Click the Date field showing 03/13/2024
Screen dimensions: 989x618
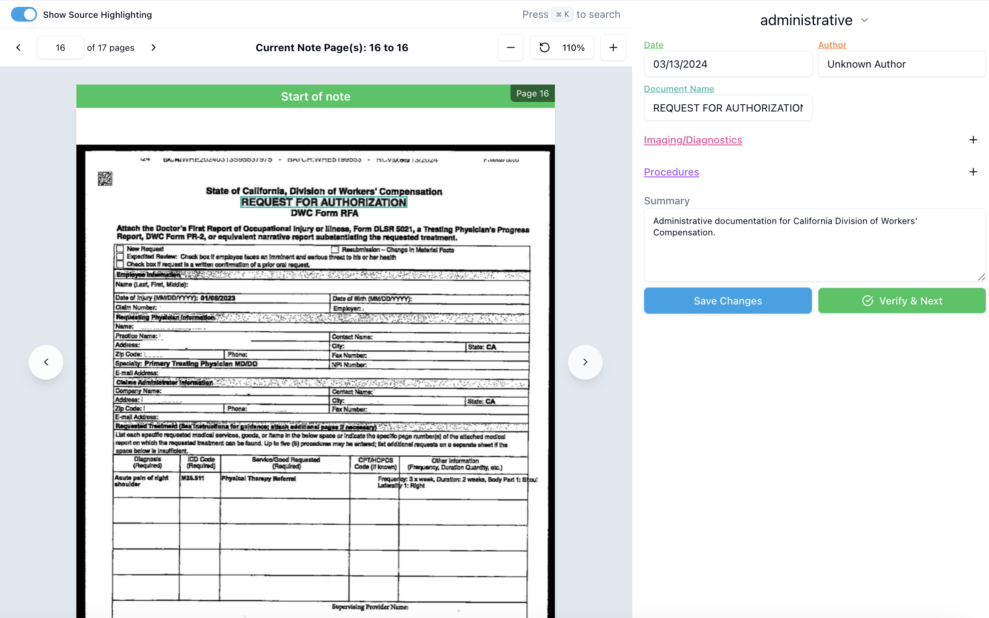[727, 64]
